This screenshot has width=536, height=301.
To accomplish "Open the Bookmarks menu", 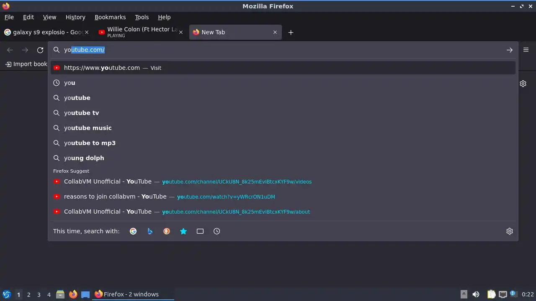I will [110, 17].
